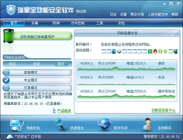Run 软件升级 from bottom bar
183x140 pixels.
click(x=121, y=128)
